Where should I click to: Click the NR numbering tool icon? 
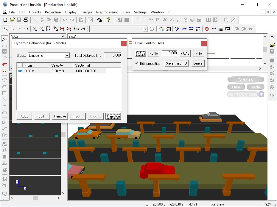coord(4,71)
